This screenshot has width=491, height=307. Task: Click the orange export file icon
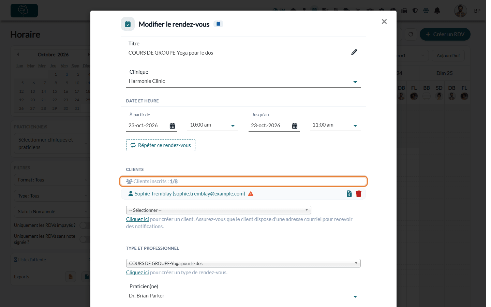[x=71, y=277]
